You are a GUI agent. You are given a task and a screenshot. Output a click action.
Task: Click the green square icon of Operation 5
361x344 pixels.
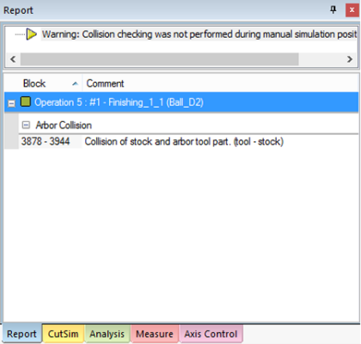pos(26,101)
